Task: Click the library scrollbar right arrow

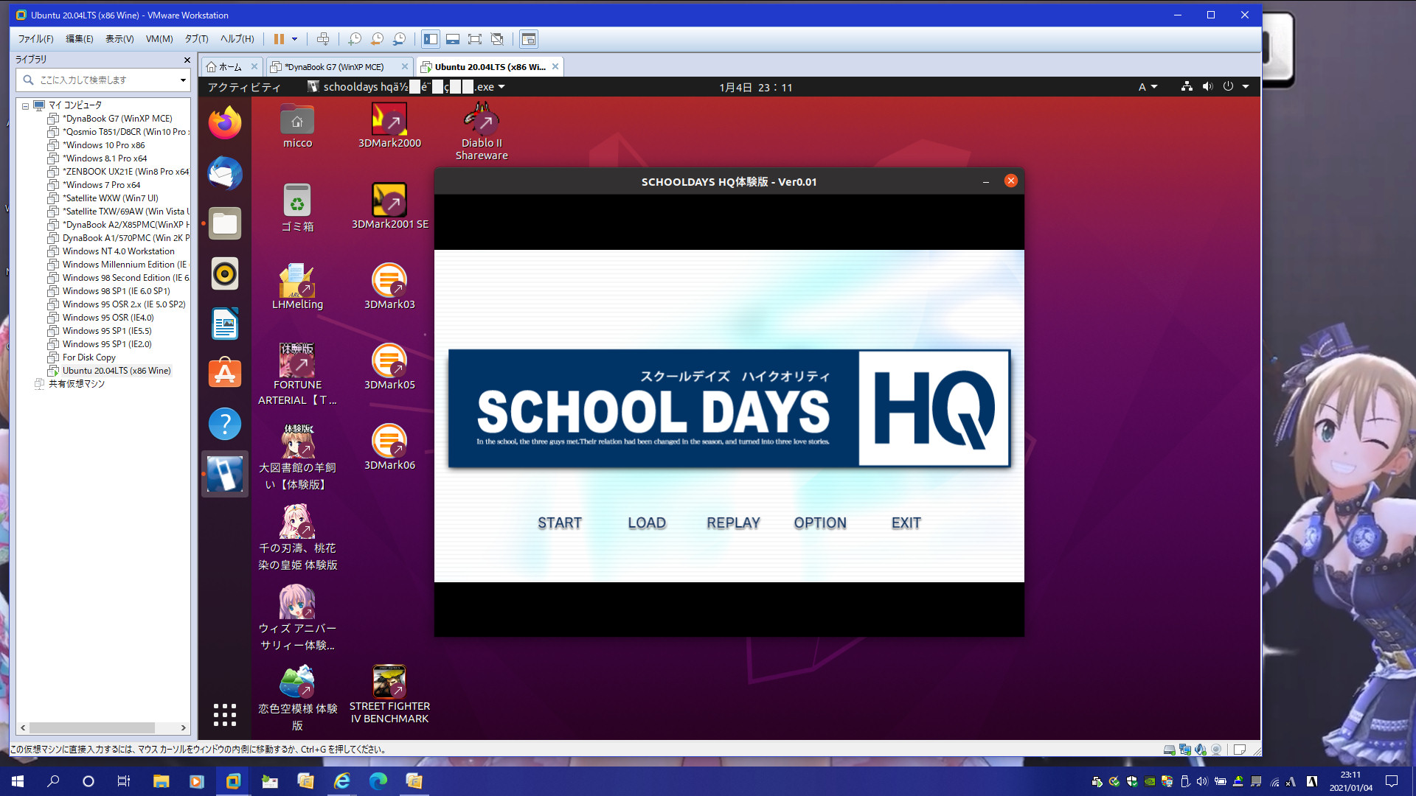Action: pos(183,727)
